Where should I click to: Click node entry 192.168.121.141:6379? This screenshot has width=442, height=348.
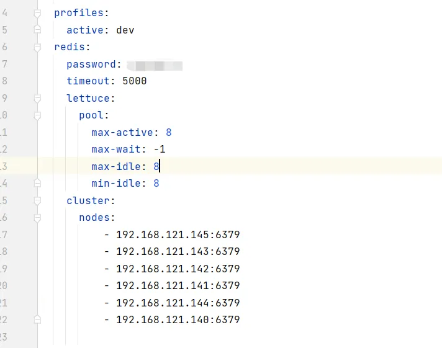point(178,285)
